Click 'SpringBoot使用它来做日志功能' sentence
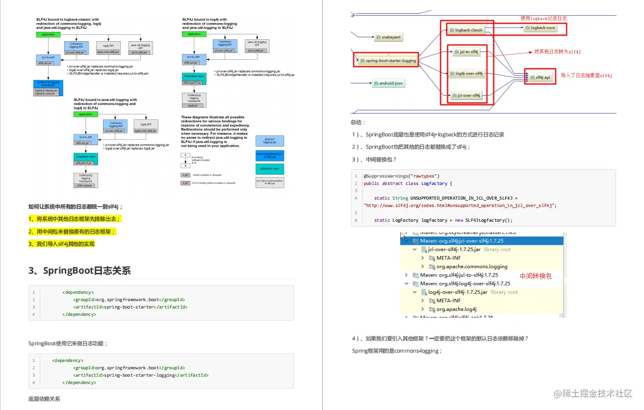The image size is (644, 410). (x=68, y=343)
